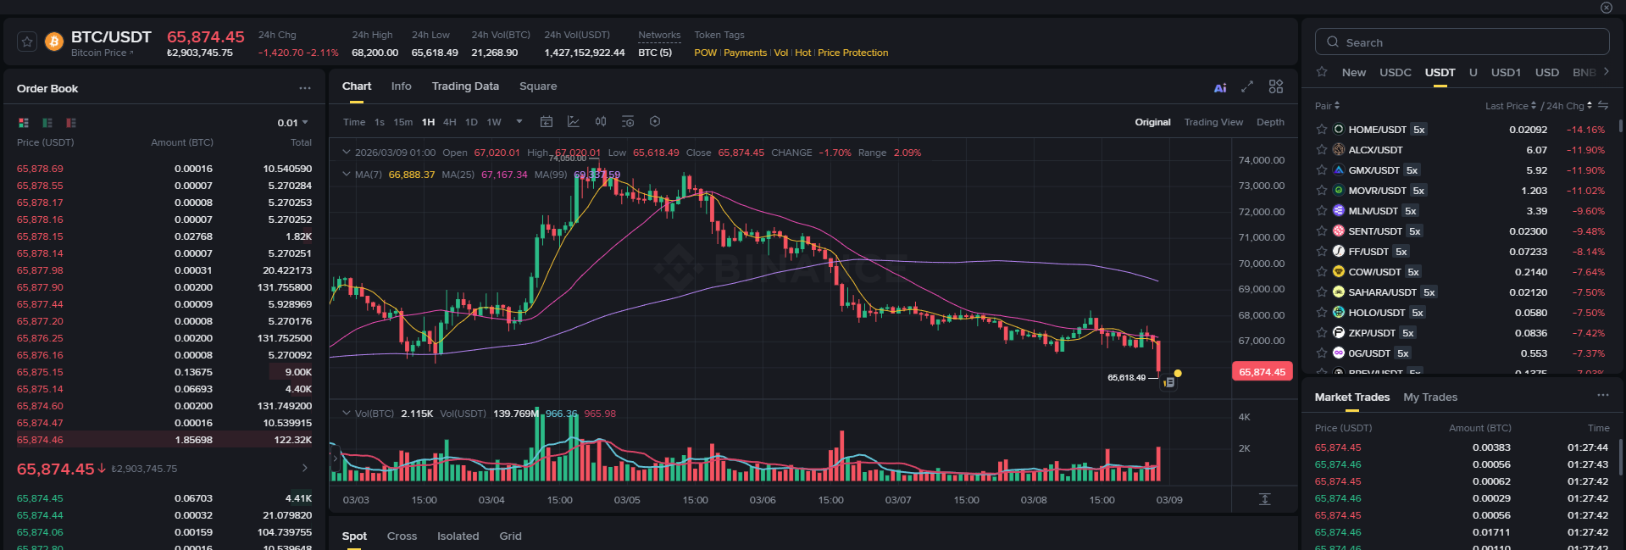
Task: Favorite the HOME/USDT pair star
Action: pos(1321,130)
